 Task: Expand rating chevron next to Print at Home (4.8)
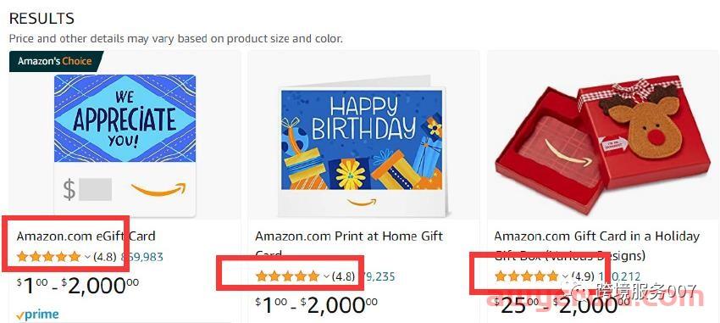point(326,277)
